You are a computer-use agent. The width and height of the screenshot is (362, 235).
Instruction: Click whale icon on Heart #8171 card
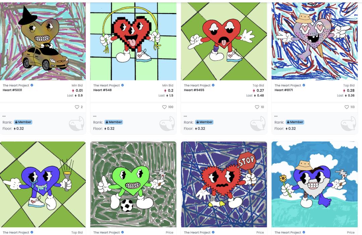(349, 124)
